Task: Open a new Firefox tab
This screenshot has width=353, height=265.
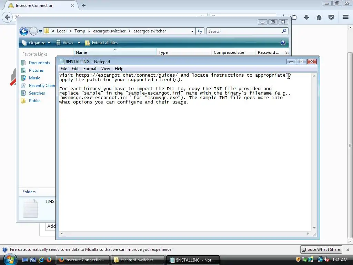Action: pyautogui.click(x=83, y=6)
